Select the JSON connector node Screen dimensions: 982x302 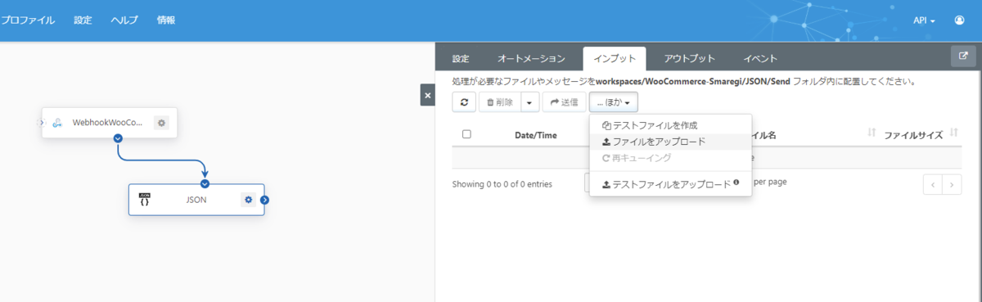(x=196, y=199)
